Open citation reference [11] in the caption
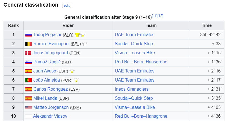Viewport: 236px width, 124px height. point(155,16)
